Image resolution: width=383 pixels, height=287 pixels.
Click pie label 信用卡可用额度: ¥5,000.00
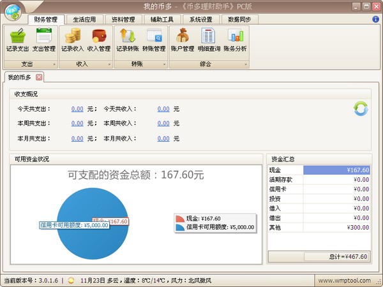point(74,225)
